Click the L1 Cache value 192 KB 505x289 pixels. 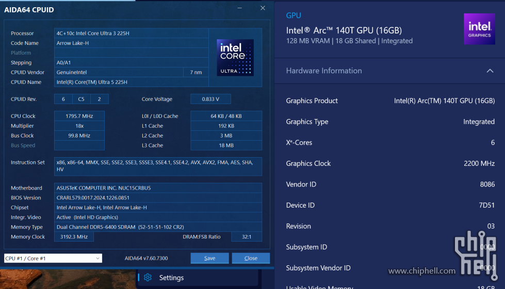tap(226, 126)
